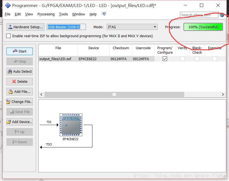The height and width of the screenshot is (181, 229).
Task: Click the Save File icon
Action: (19, 112)
